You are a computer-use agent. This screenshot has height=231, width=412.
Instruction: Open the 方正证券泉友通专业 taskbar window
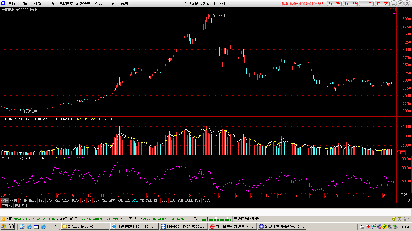[233, 226]
